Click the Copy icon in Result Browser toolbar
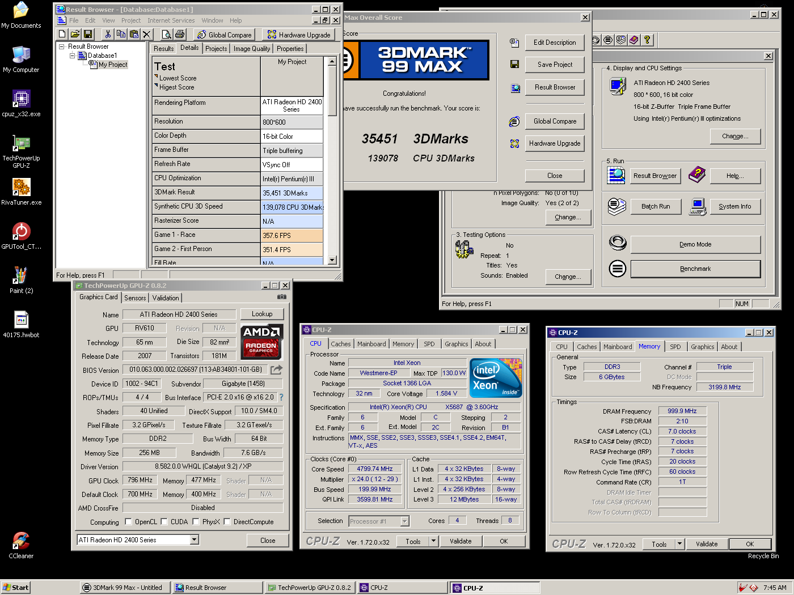794x595 pixels. click(121, 35)
